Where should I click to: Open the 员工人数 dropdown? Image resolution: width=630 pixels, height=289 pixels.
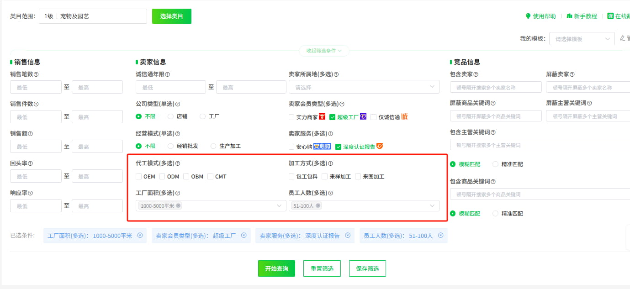(364, 205)
